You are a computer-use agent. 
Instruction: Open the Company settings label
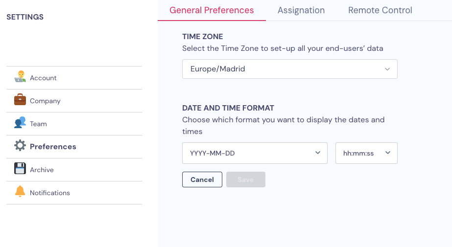pyautogui.click(x=45, y=101)
